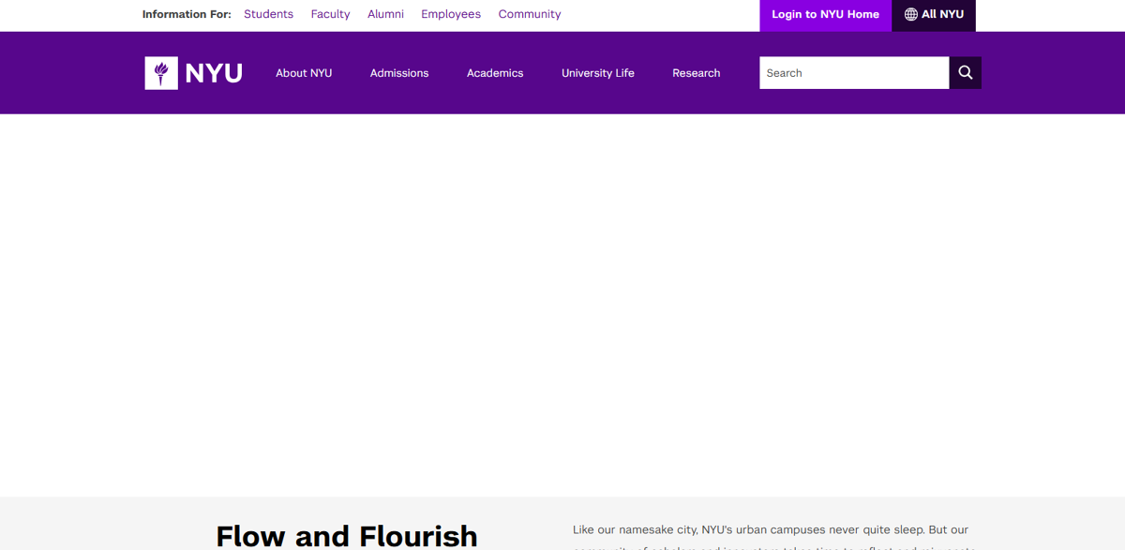Click the NYU torch logo
The height and width of the screenshot is (550, 1125).
click(161, 72)
